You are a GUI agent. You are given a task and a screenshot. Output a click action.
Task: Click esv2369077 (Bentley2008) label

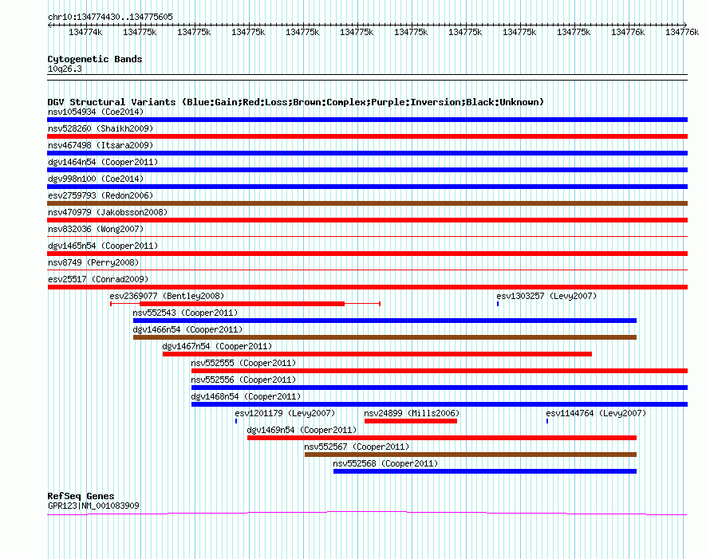pos(167,296)
